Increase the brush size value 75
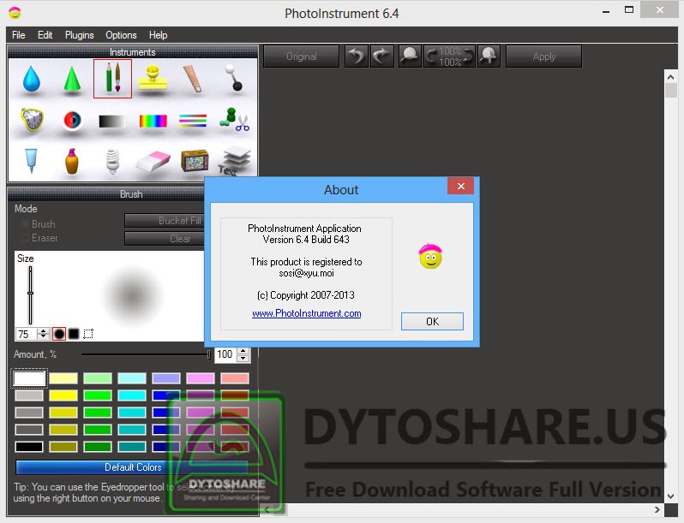This screenshot has height=523, width=684. (x=43, y=331)
